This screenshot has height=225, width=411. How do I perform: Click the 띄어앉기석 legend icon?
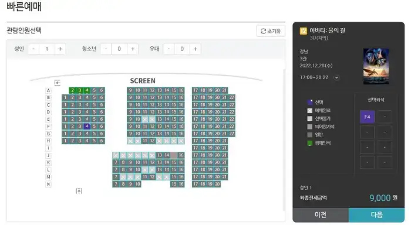tap(310, 127)
